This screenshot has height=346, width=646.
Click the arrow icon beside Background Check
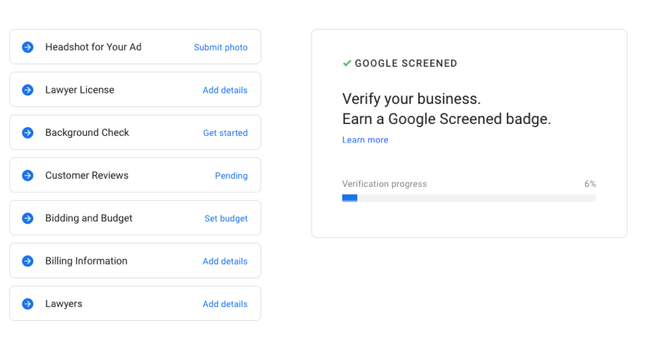pyautogui.click(x=28, y=133)
